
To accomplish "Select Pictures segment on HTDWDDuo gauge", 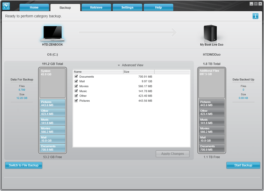I will [x=212, y=104].
